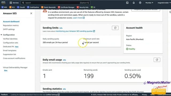Refresh the Sending limits panel

click(115, 28)
